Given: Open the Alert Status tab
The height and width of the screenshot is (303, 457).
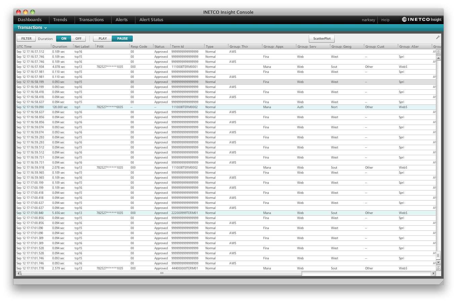Looking at the screenshot, I should 151,20.
